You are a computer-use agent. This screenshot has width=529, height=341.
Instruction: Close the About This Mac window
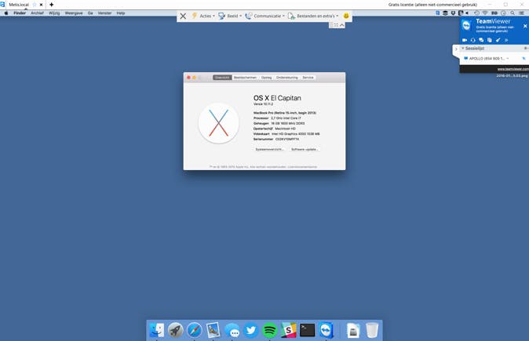(188, 78)
